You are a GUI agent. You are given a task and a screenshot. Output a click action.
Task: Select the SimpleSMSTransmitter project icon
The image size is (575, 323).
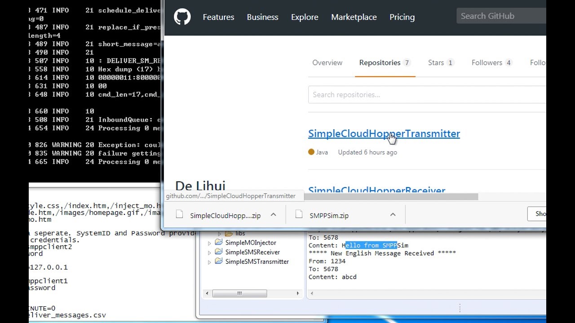[219, 261]
